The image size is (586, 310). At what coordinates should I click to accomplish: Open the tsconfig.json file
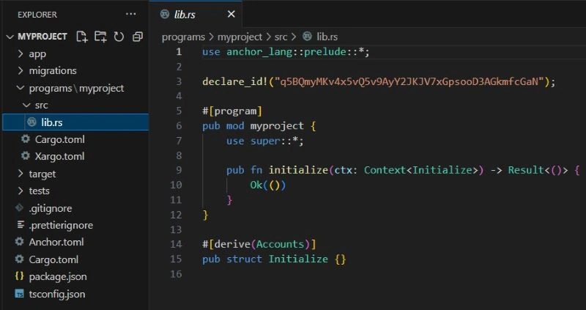coord(57,294)
